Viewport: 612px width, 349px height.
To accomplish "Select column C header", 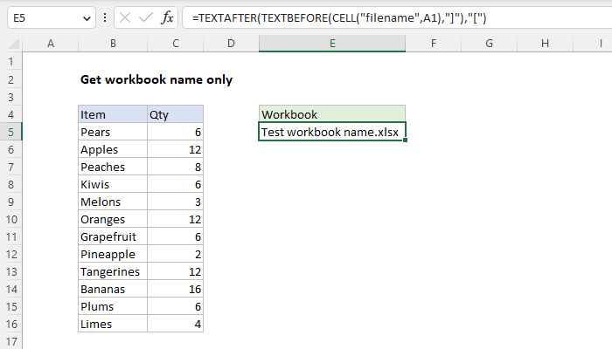I will coord(176,44).
